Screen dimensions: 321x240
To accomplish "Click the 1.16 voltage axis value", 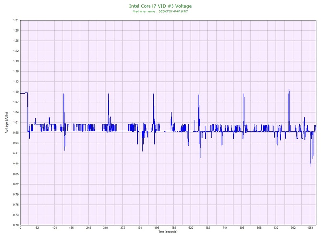I will pos(16,71).
